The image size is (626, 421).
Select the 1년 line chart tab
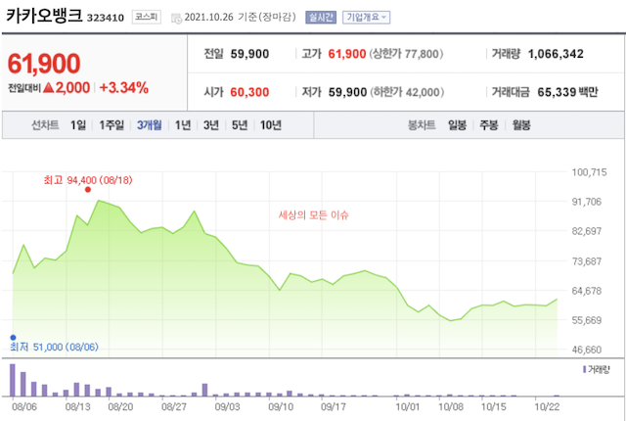point(183,125)
